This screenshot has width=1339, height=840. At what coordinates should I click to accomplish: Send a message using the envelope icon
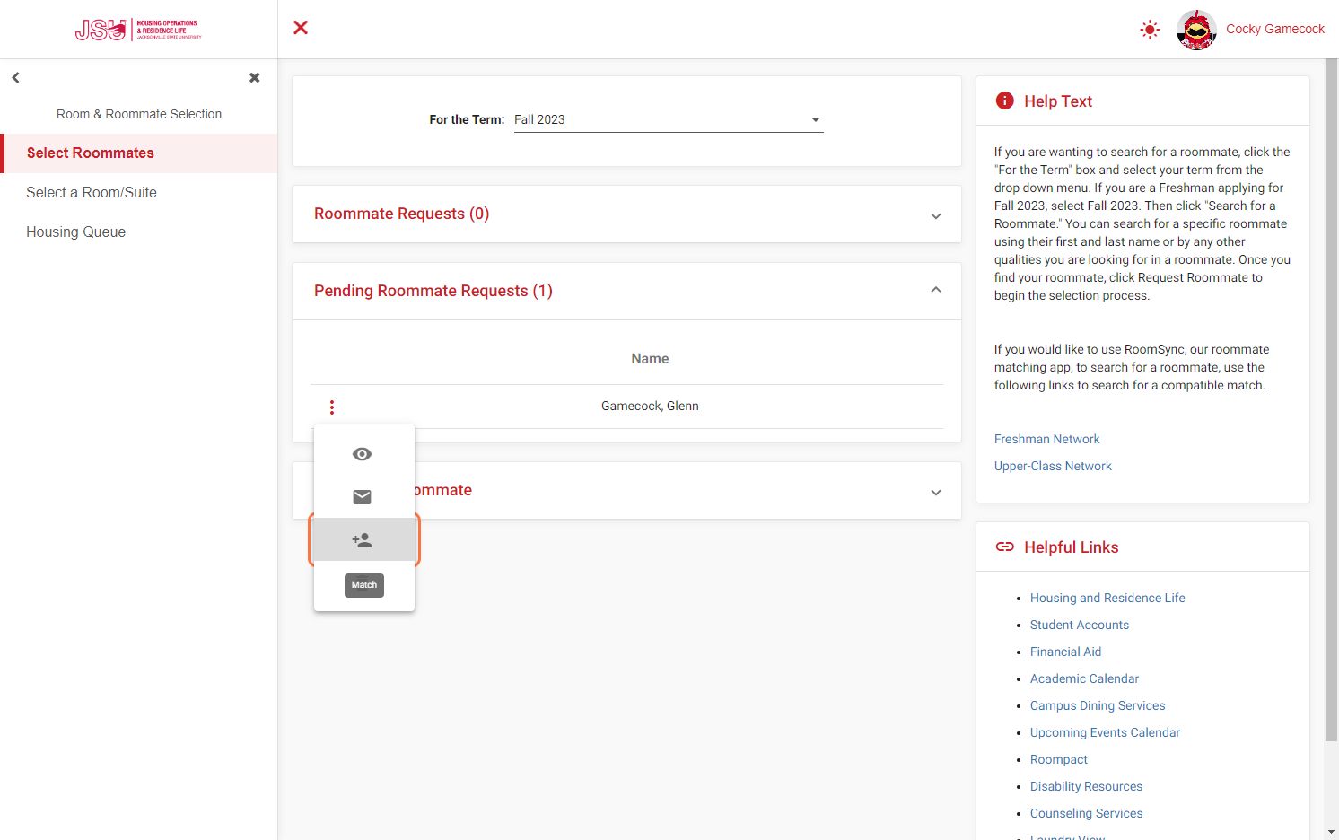pos(363,497)
